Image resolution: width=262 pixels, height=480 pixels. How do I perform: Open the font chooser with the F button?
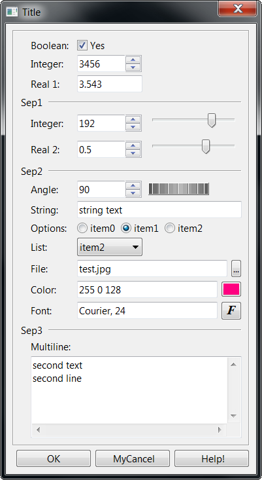click(231, 310)
